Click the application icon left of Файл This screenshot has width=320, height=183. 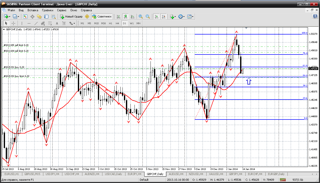point(4,10)
